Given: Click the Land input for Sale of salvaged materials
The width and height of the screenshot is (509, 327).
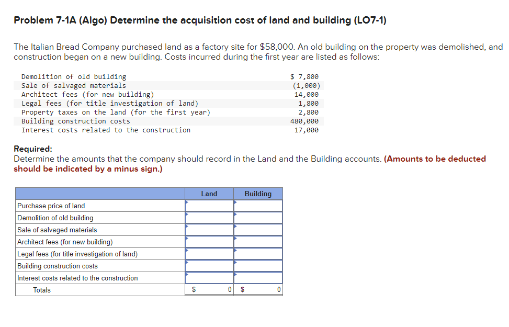Looking at the screenshot, I should (209, 230).
